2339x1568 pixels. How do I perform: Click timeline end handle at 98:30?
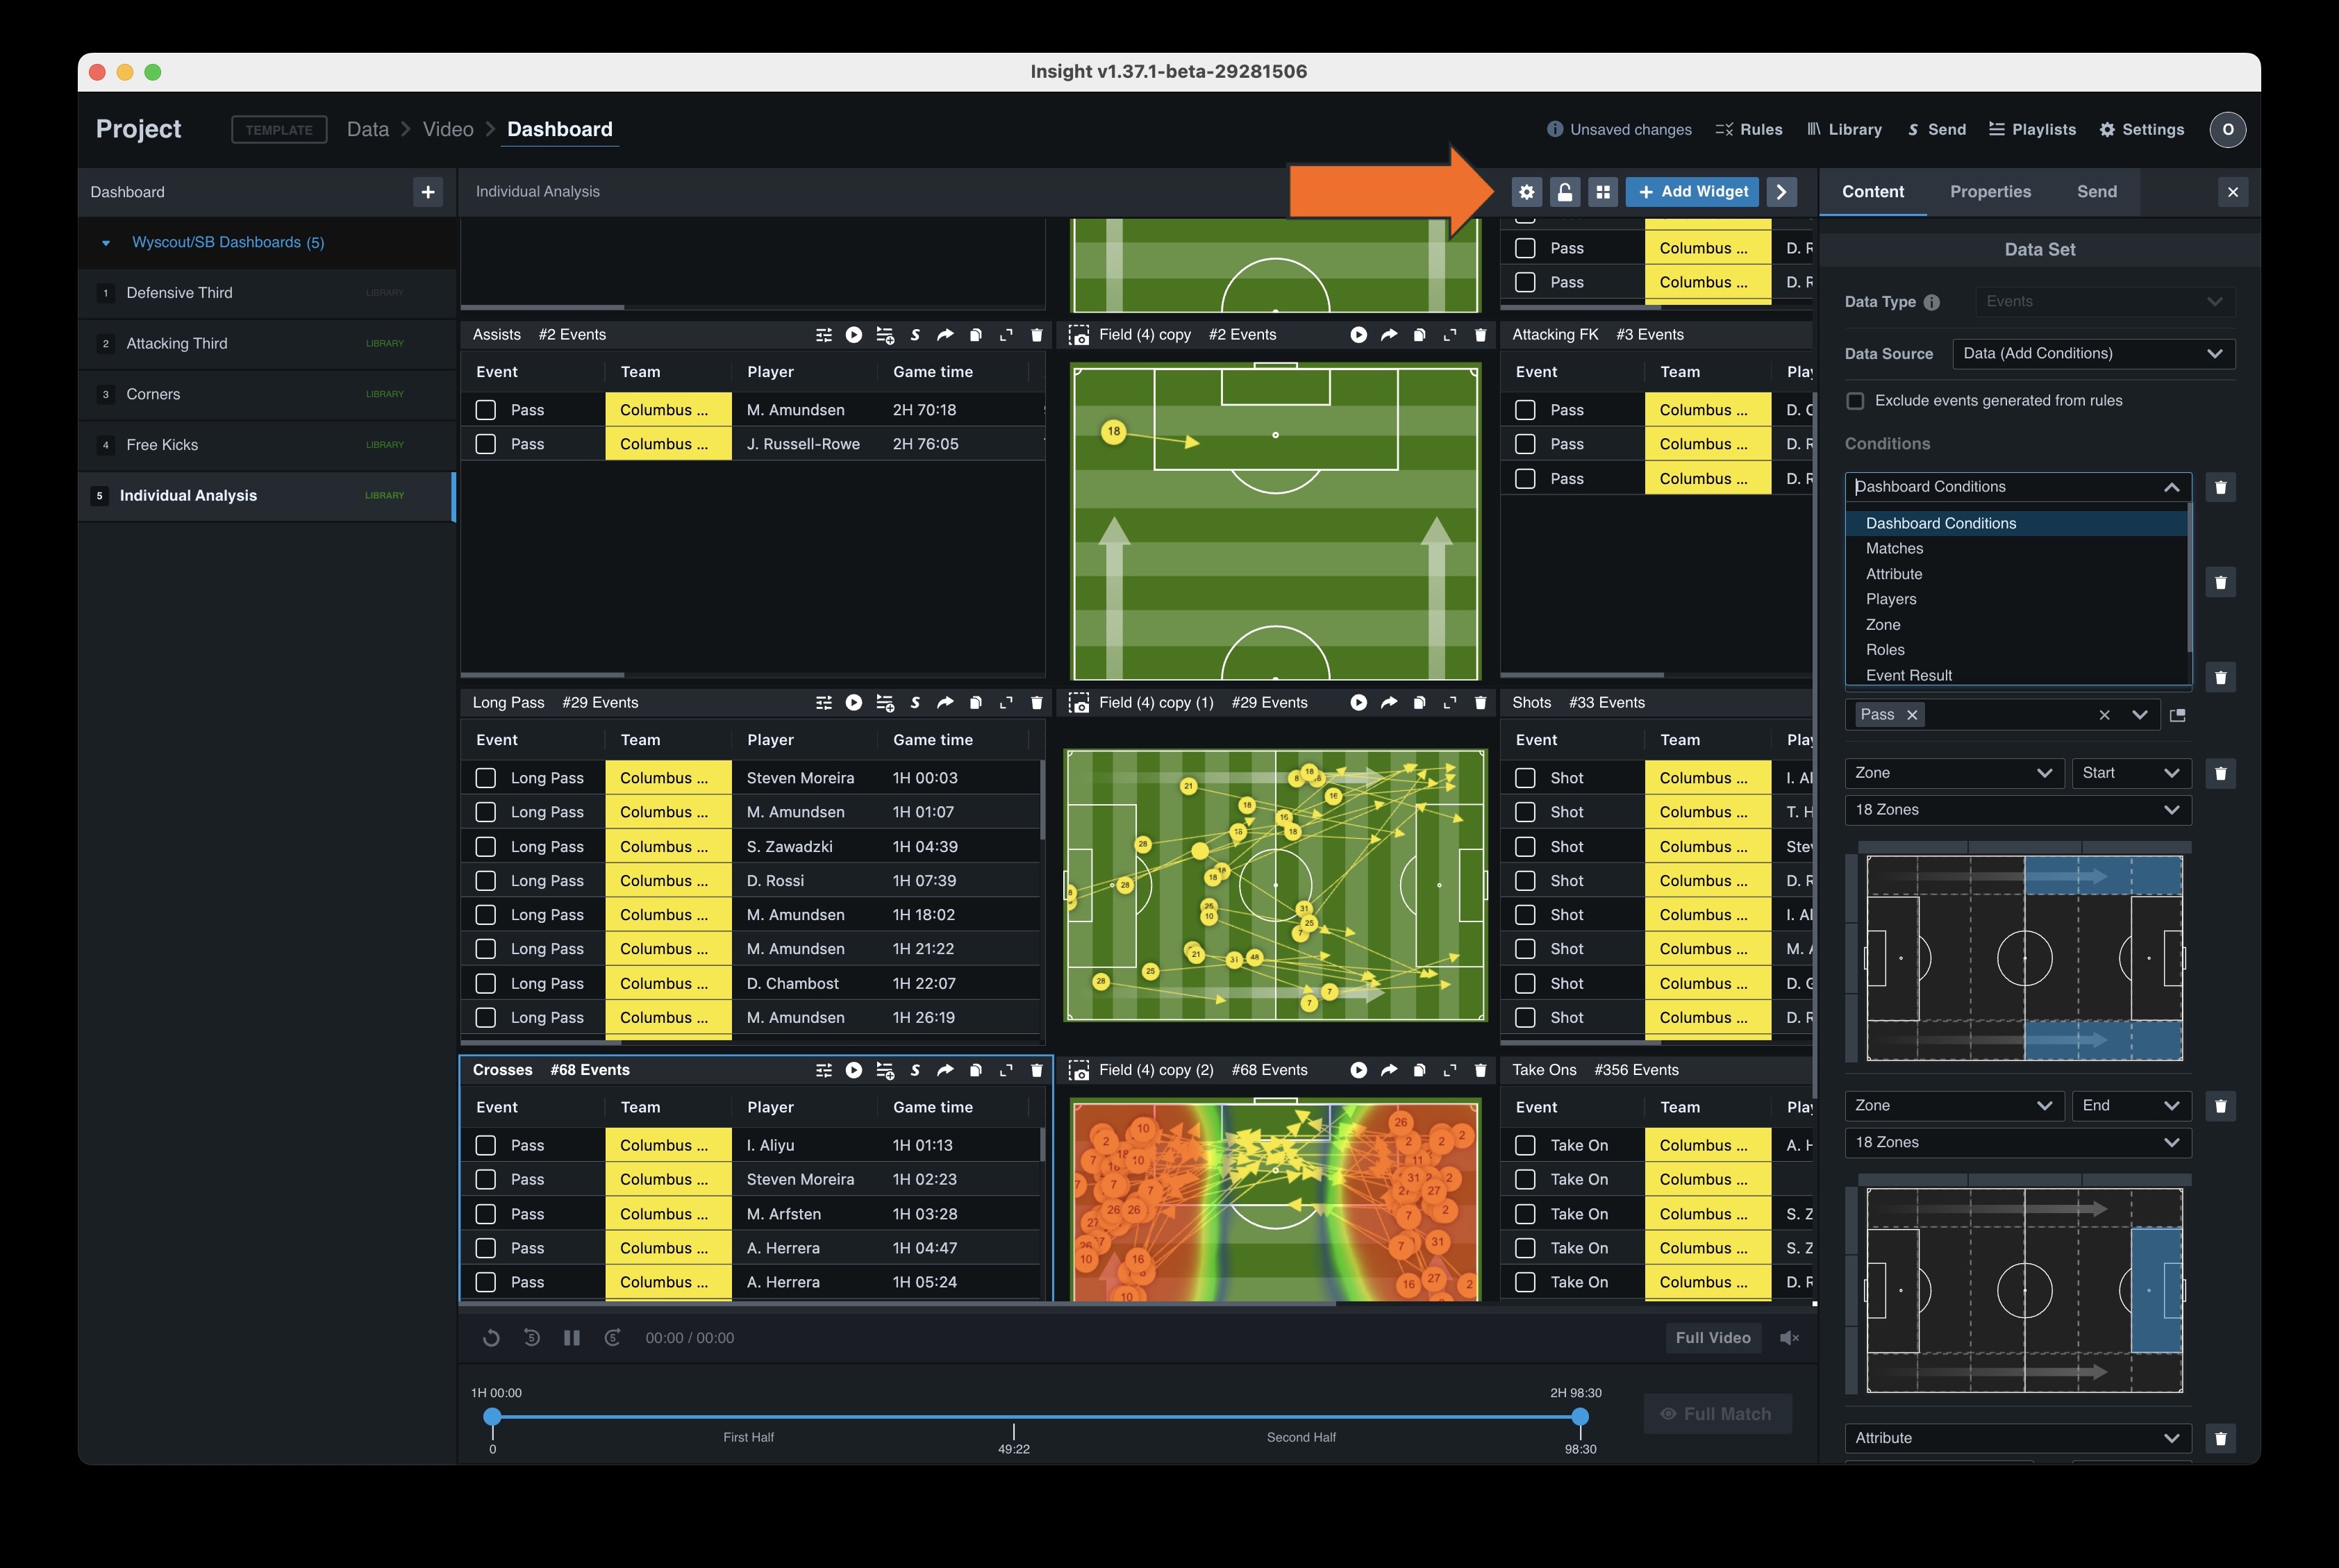coord(1580,1417)
